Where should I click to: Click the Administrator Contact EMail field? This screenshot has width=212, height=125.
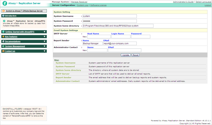tap(125, 50)
